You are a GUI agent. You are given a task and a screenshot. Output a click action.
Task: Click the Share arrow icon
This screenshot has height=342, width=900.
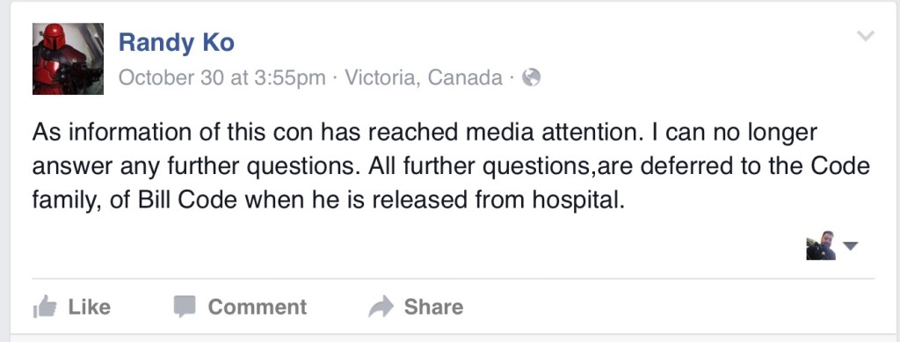(381, 307)
